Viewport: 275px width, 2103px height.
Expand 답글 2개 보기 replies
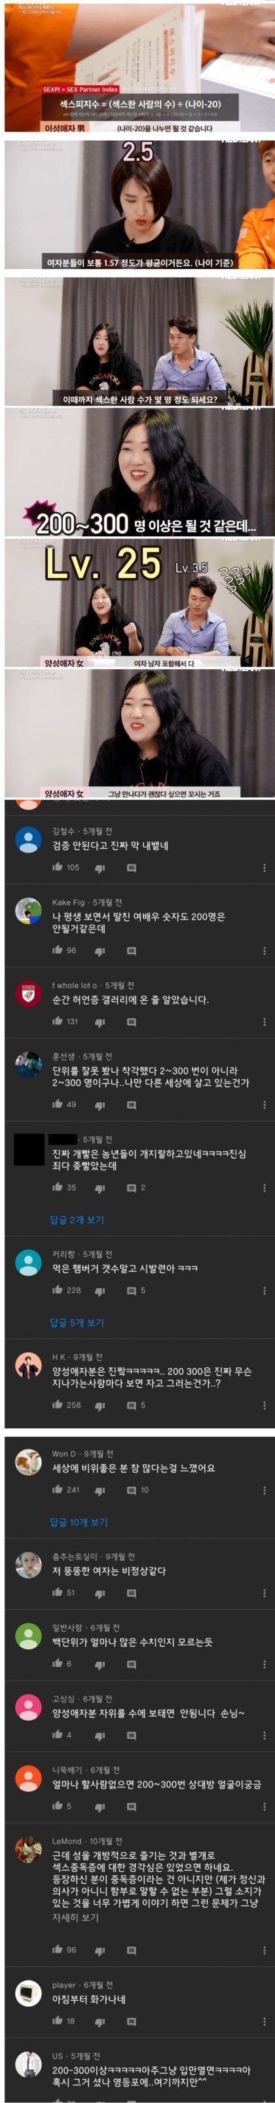pyautogui.click(x=77, y=1219)
